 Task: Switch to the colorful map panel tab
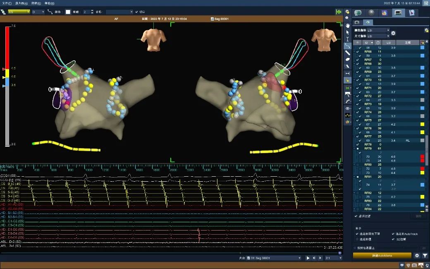(x=385, y=13)
